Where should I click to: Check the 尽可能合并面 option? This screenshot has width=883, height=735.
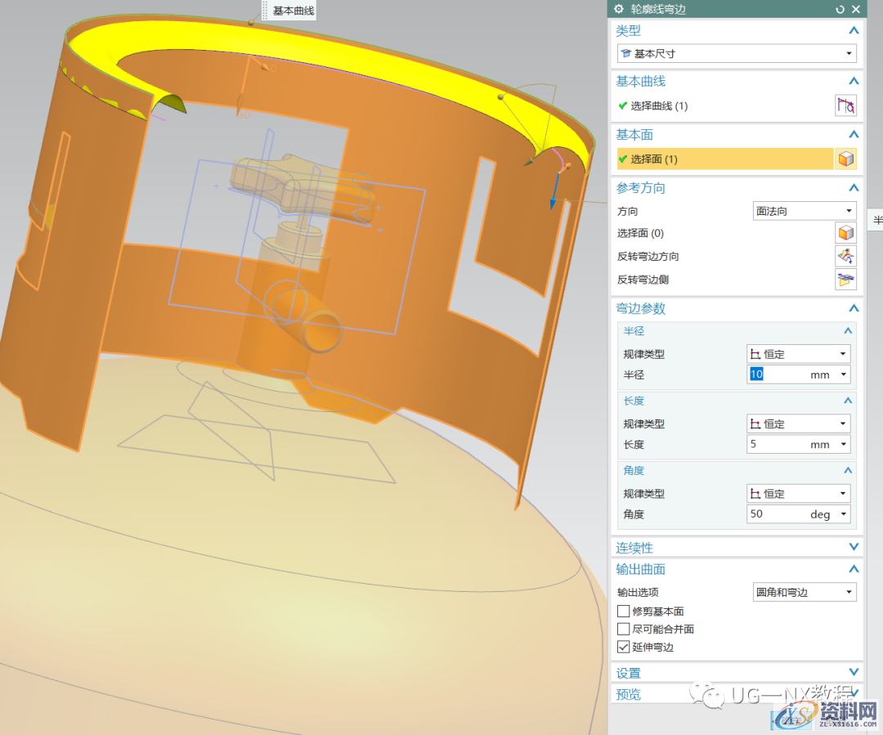point(624,630)
